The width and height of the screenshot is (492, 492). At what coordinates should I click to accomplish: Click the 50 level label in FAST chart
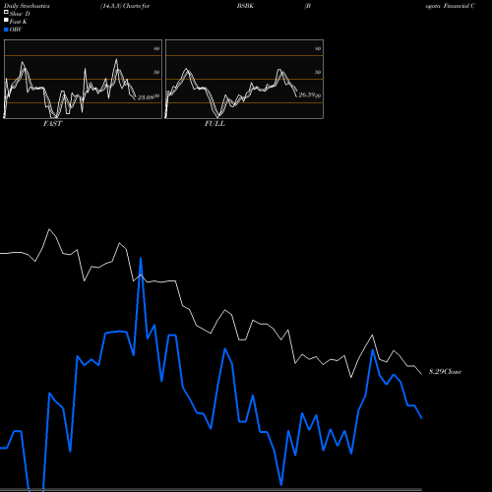click(x=156, y=72)
